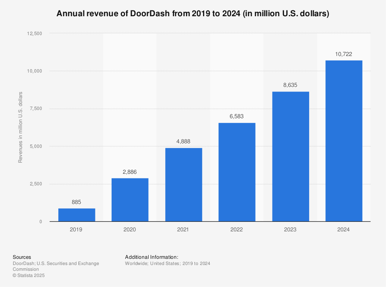Click the 10,722 data label
Viewport: 386px width, 287px height.
pos(344,54)
